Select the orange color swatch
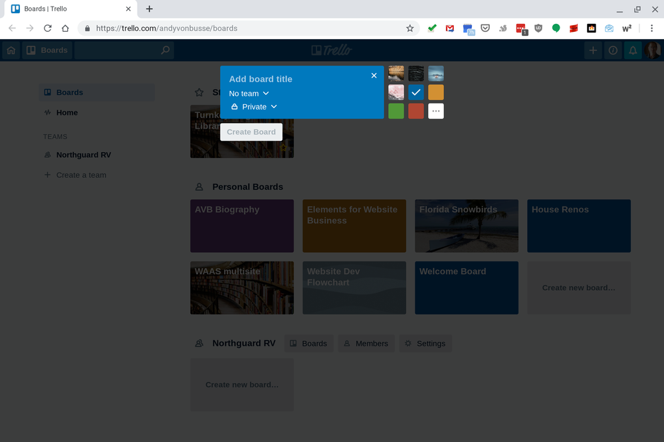The height and width of the screenshot is (442, 664). click(436, 92)
